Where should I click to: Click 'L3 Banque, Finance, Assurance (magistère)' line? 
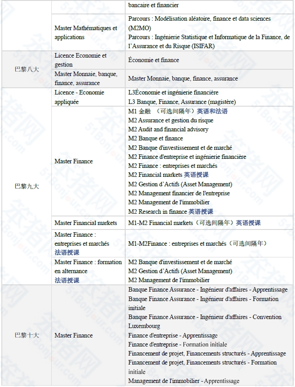coord(182,102)
